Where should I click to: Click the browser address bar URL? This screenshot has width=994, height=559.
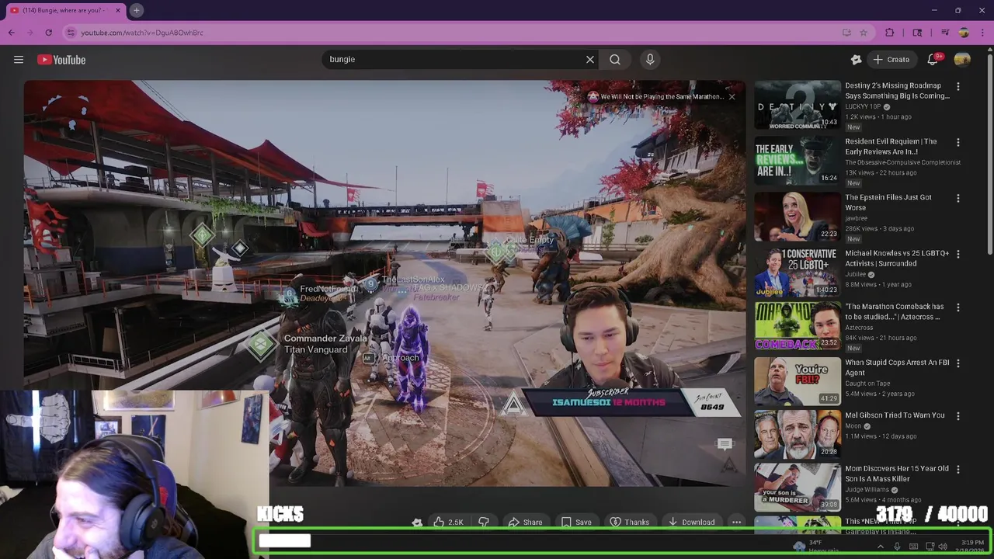[x=142, y=33]
